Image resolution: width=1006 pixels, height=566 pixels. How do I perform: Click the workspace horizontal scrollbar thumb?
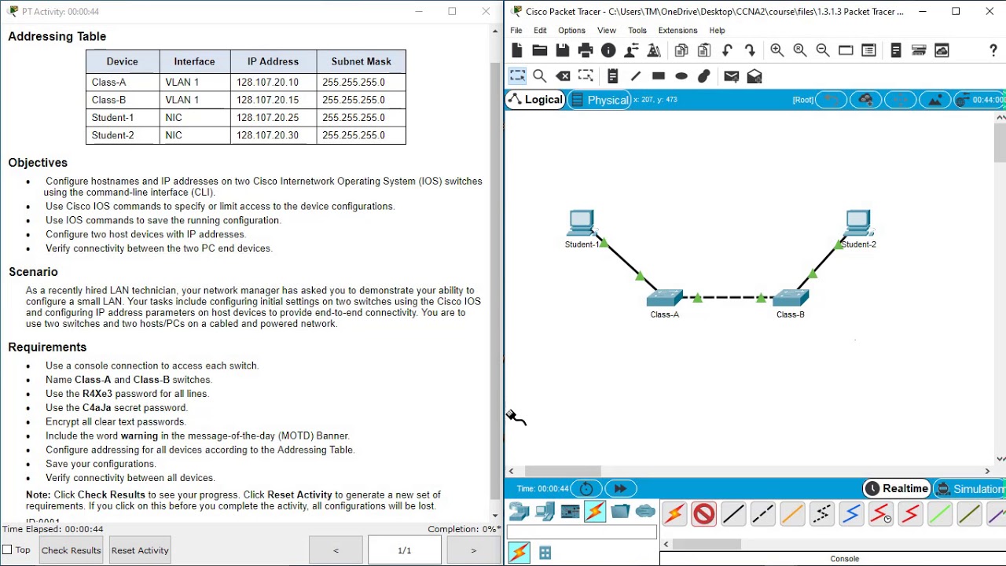563,471
